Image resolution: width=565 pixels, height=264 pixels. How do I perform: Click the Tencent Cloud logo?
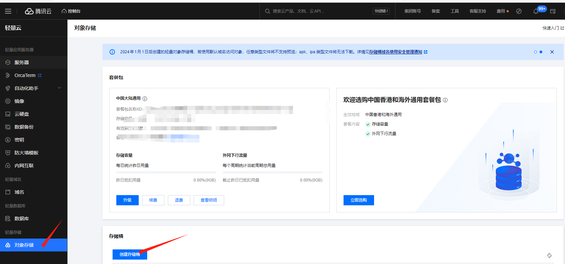38,11
